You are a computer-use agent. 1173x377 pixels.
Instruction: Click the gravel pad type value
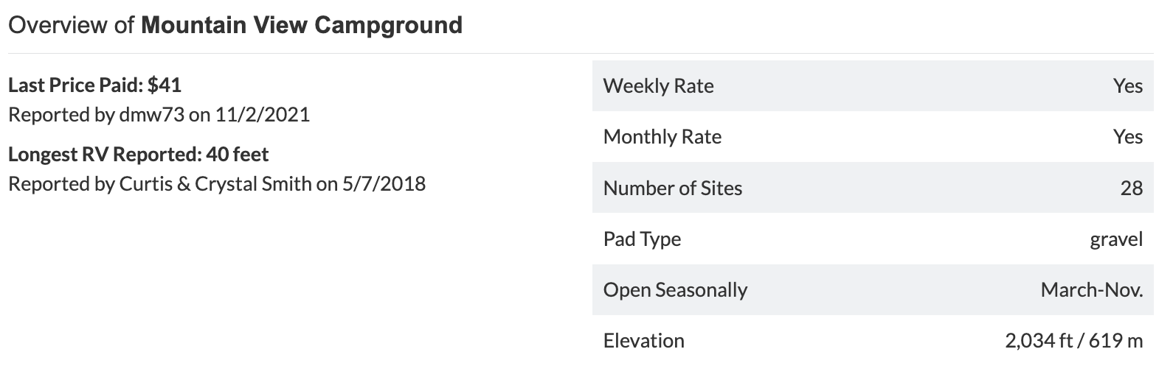(1116, 239)
